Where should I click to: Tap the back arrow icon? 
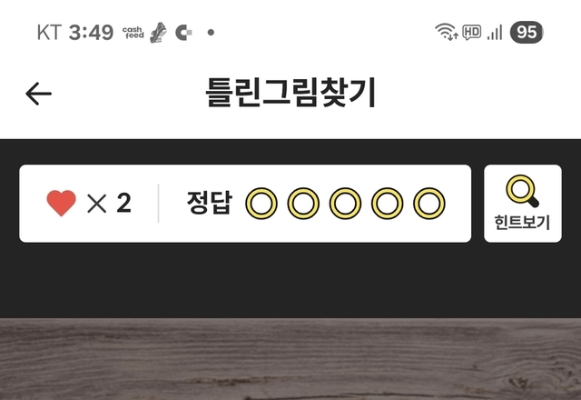click(x=38, y=94)
